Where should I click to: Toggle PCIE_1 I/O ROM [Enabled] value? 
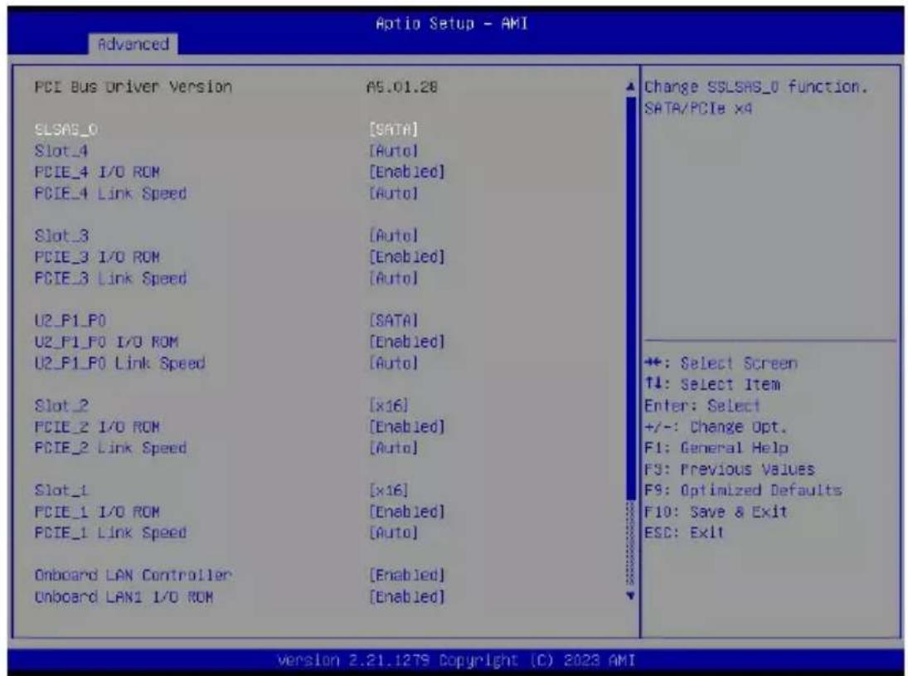(407, 512)
